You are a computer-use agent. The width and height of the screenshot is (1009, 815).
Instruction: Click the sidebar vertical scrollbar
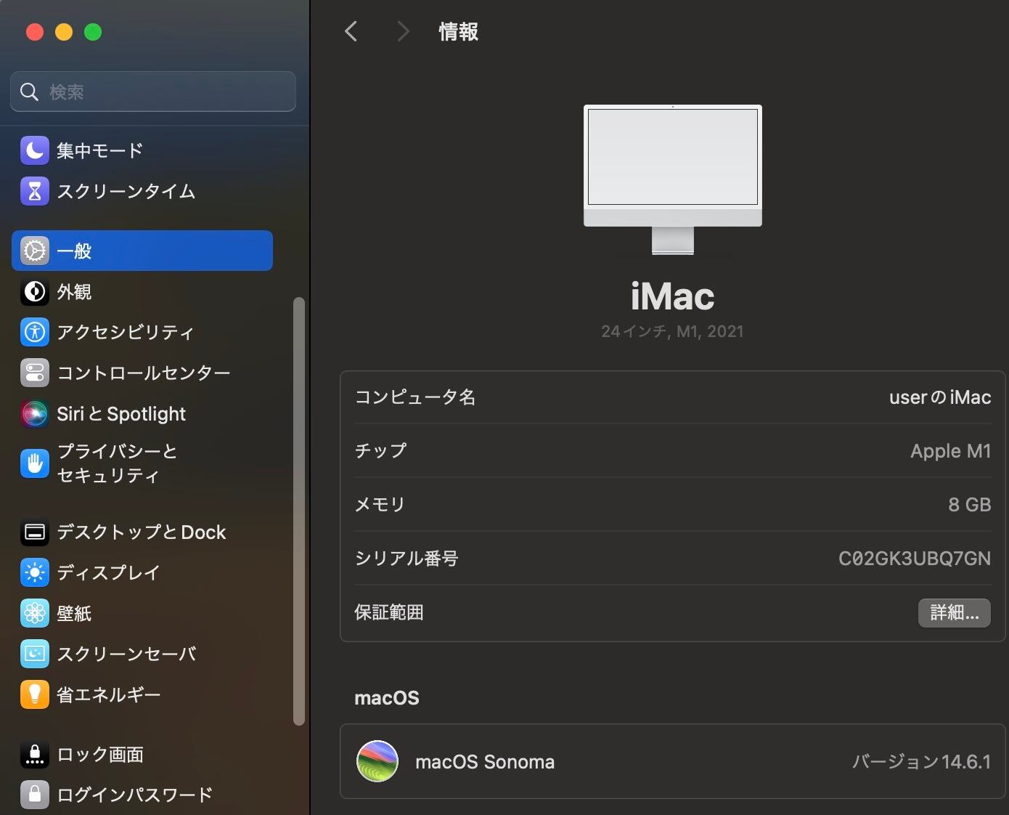click(298, 511)
